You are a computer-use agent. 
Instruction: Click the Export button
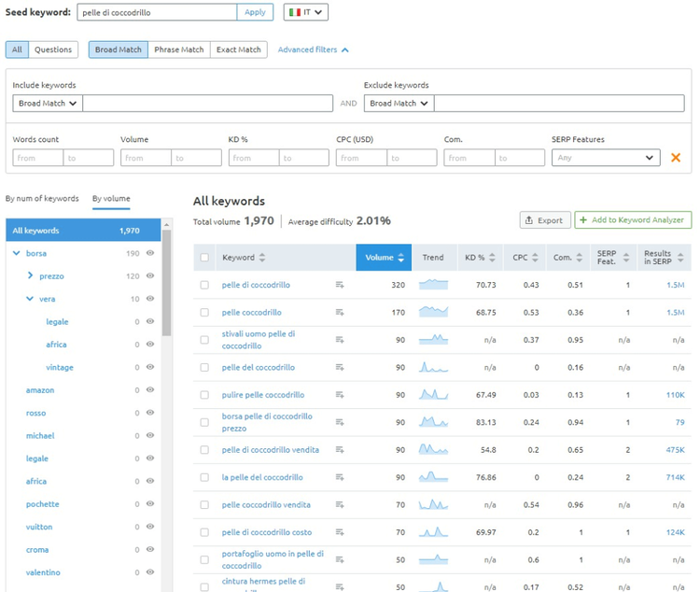545,220
